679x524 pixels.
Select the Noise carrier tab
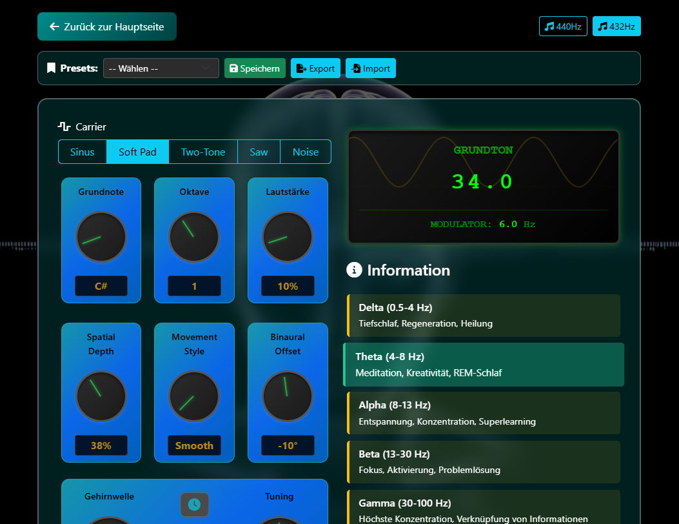pyautogui.click(x=306, y=152)
